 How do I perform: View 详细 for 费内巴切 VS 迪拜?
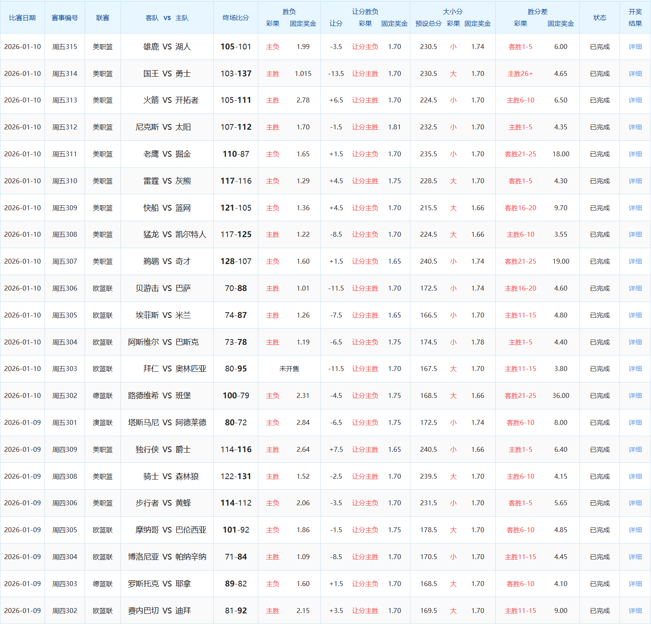point(635,611)
